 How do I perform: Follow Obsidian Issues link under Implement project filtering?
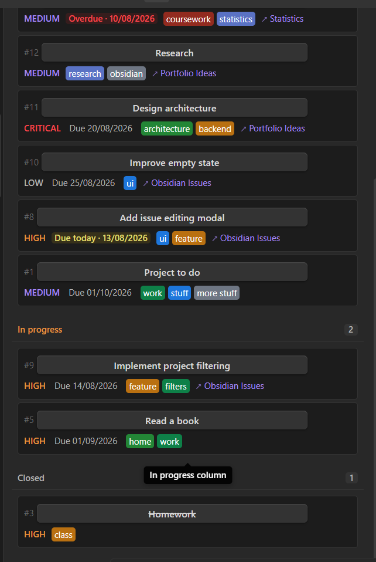230,385
